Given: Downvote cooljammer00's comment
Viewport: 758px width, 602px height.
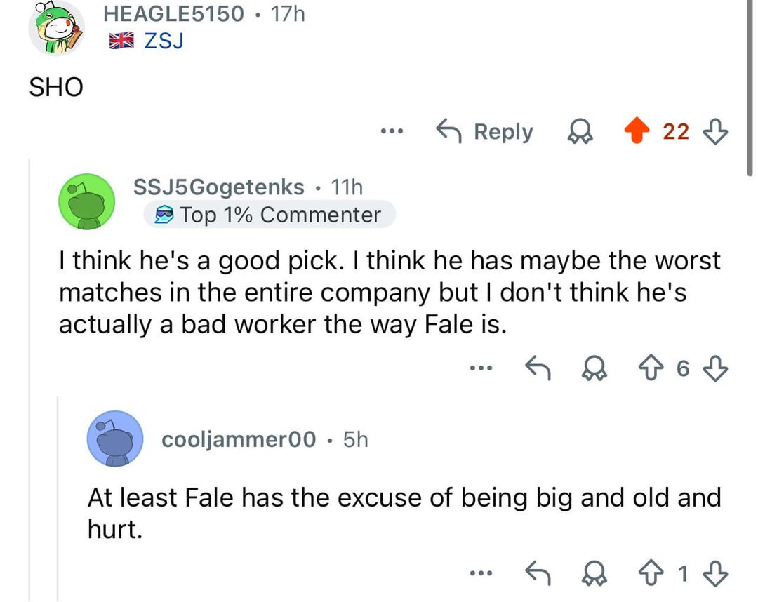Looking at the screenshot, I should pos(716,574).
